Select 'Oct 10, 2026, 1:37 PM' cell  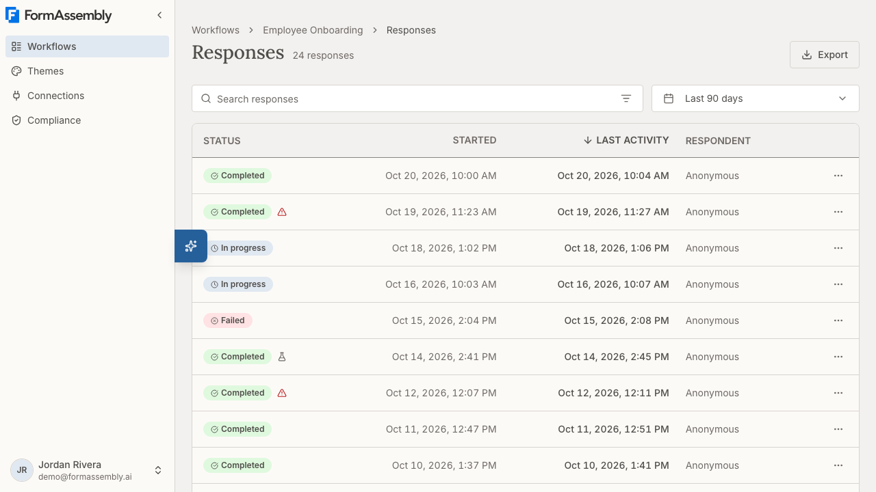pyautogui.click(x=444, y=465)
